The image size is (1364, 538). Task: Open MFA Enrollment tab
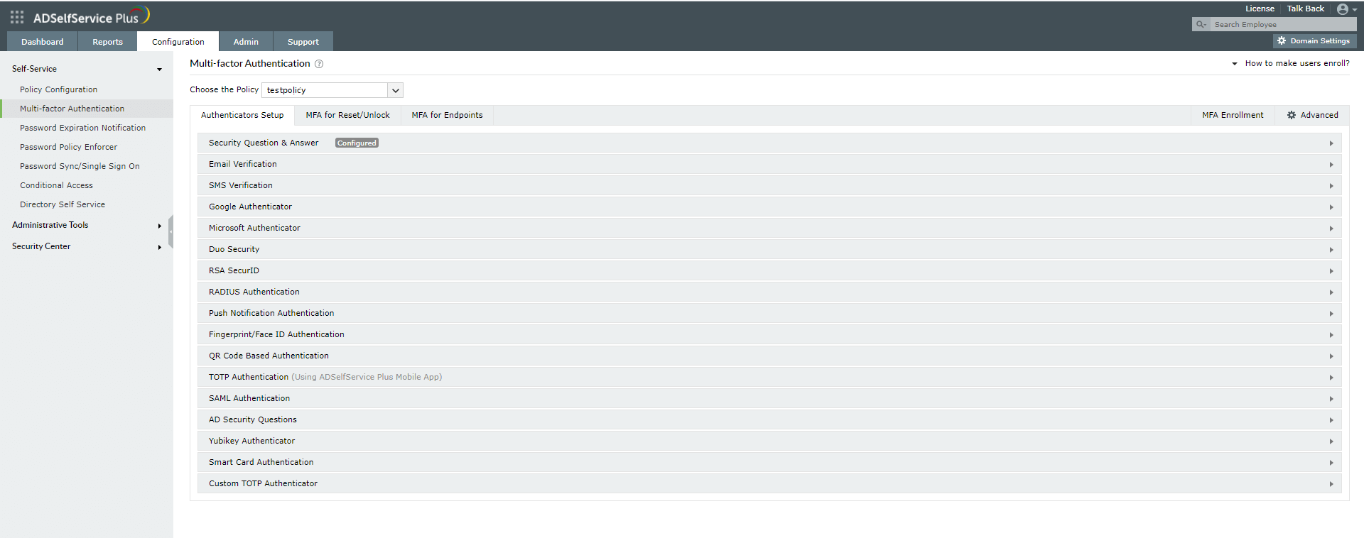1233,115
